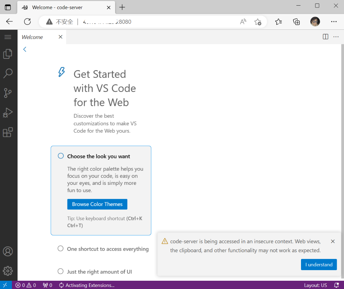Open the editor More Actions menu
This screenshot has height=289, width=344.
(336, 37)
